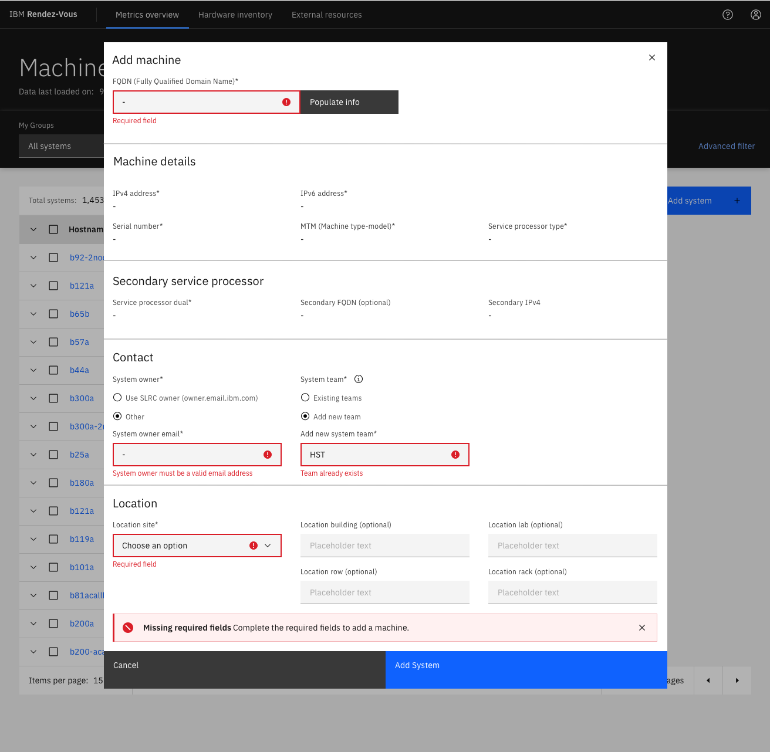Expand the b119a table row

[33, 539]
